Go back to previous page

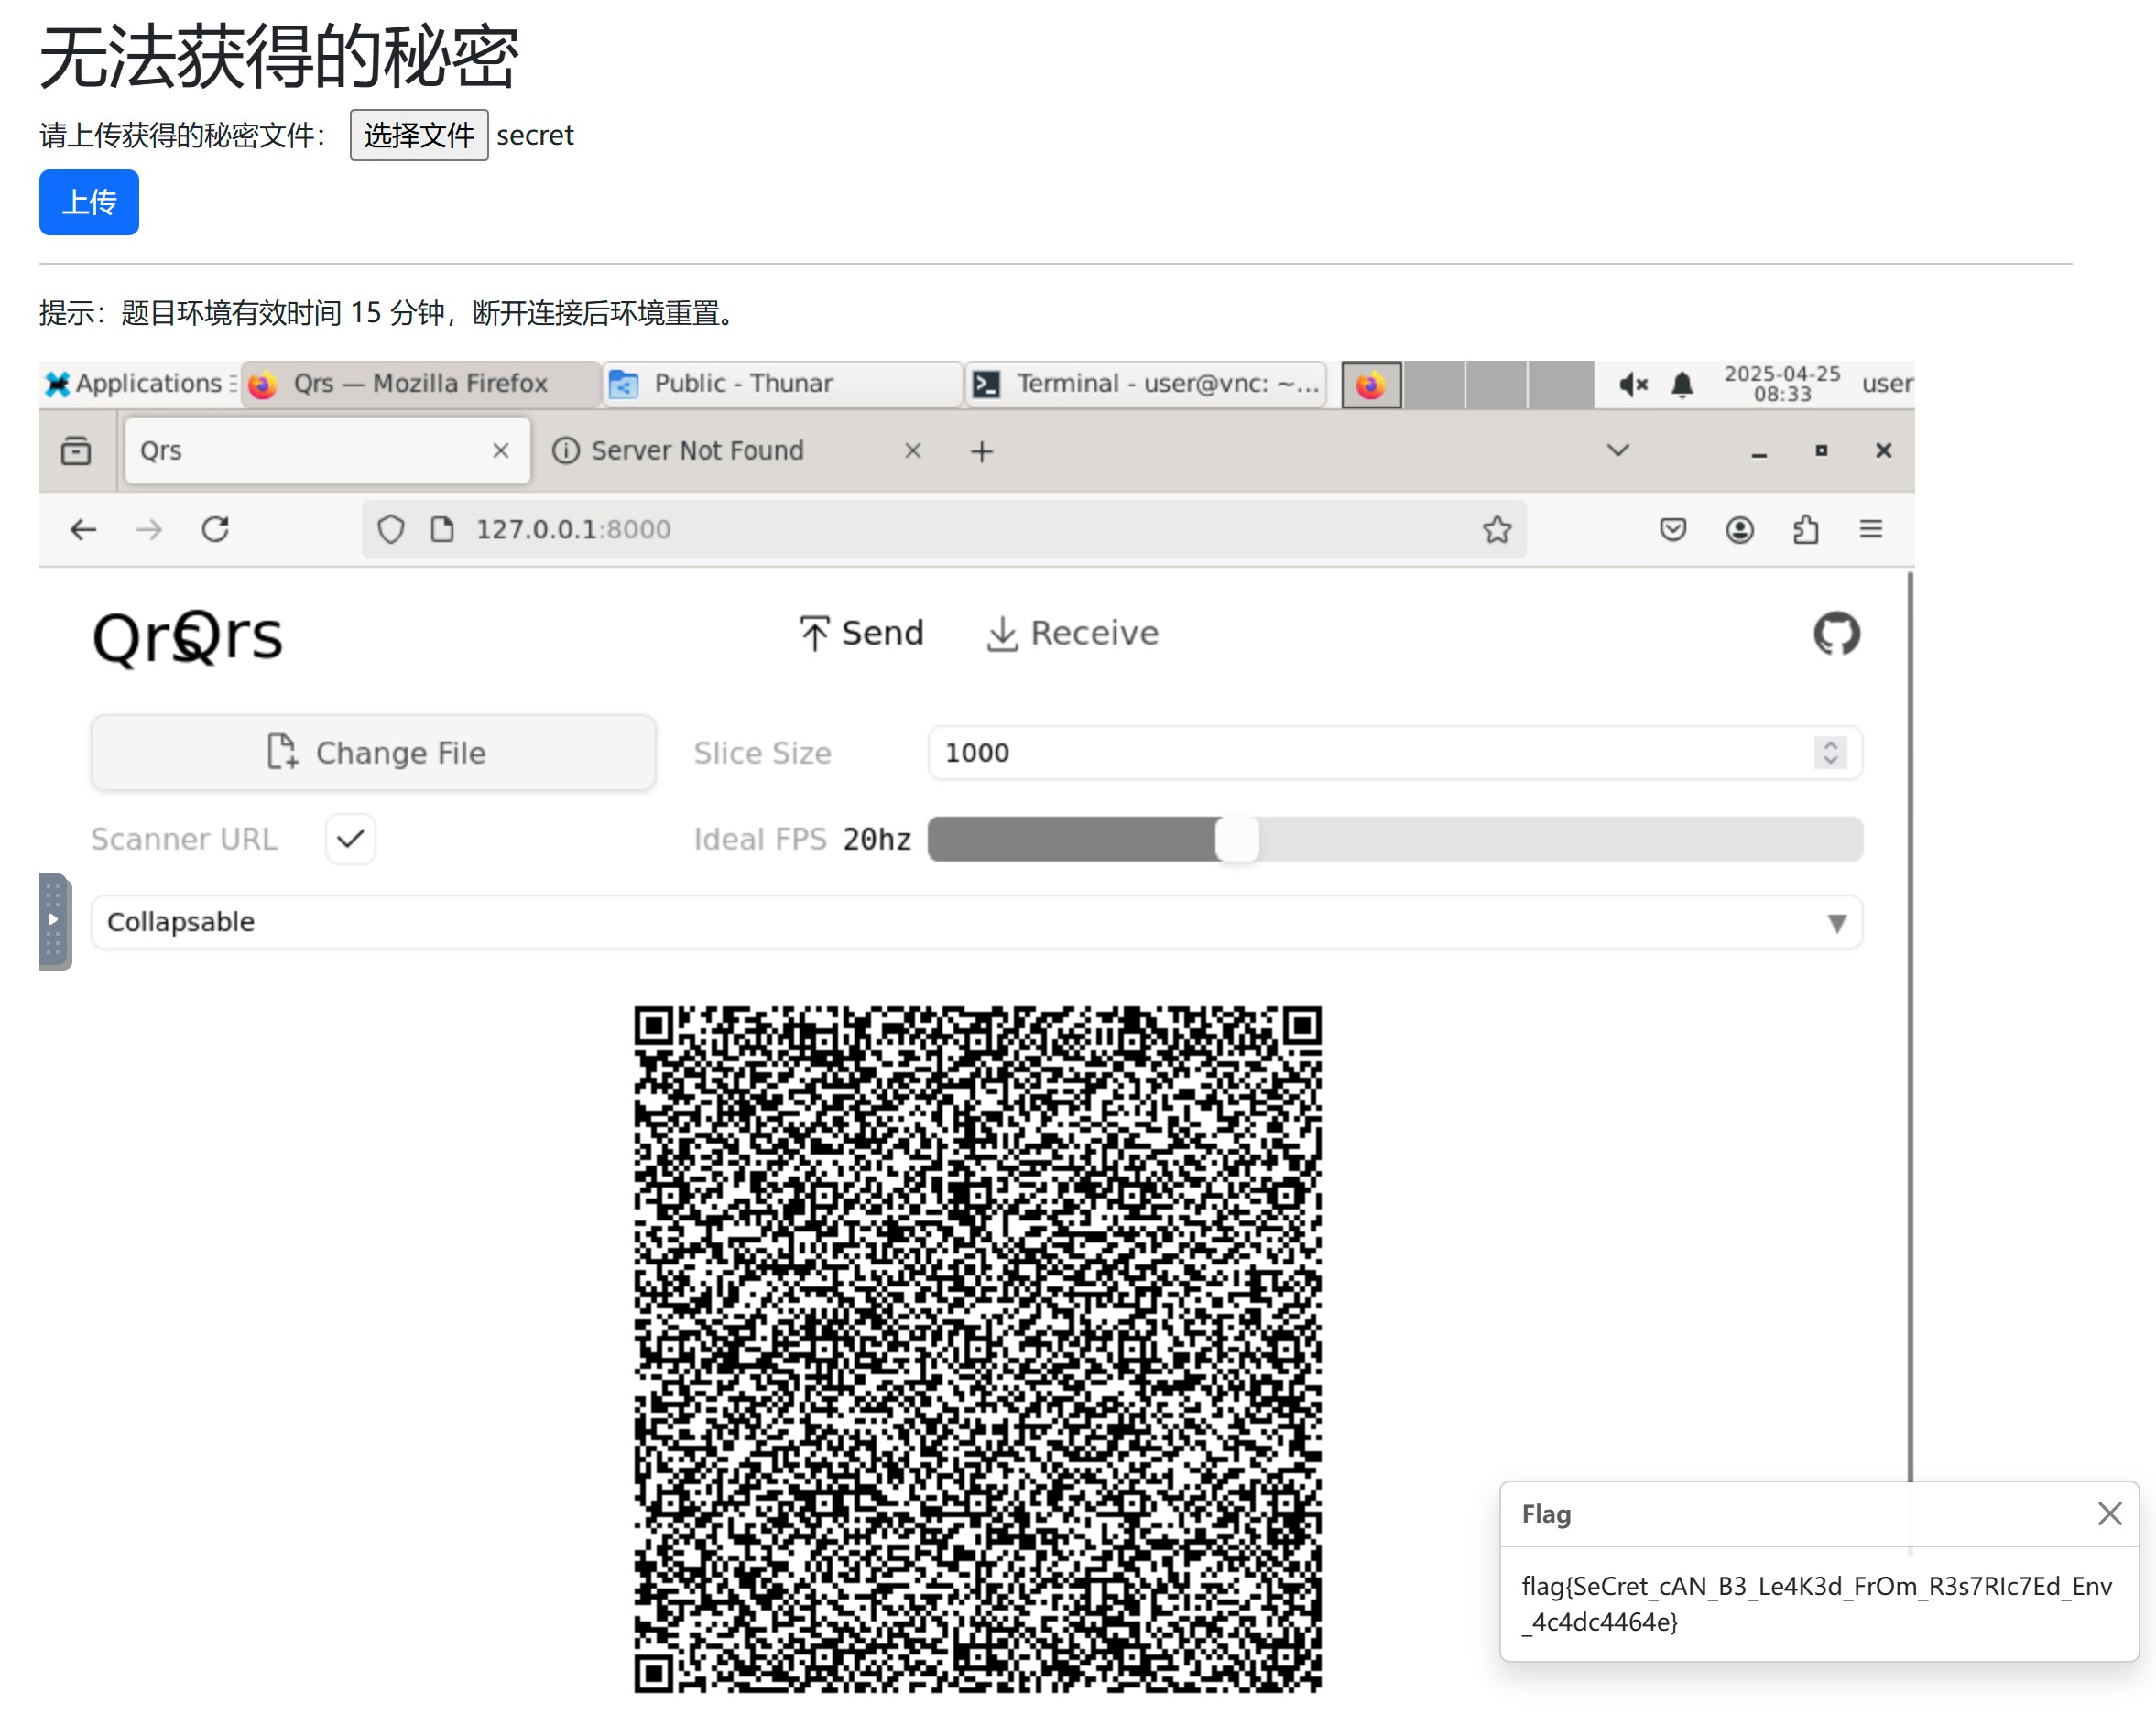pos(83,528)
